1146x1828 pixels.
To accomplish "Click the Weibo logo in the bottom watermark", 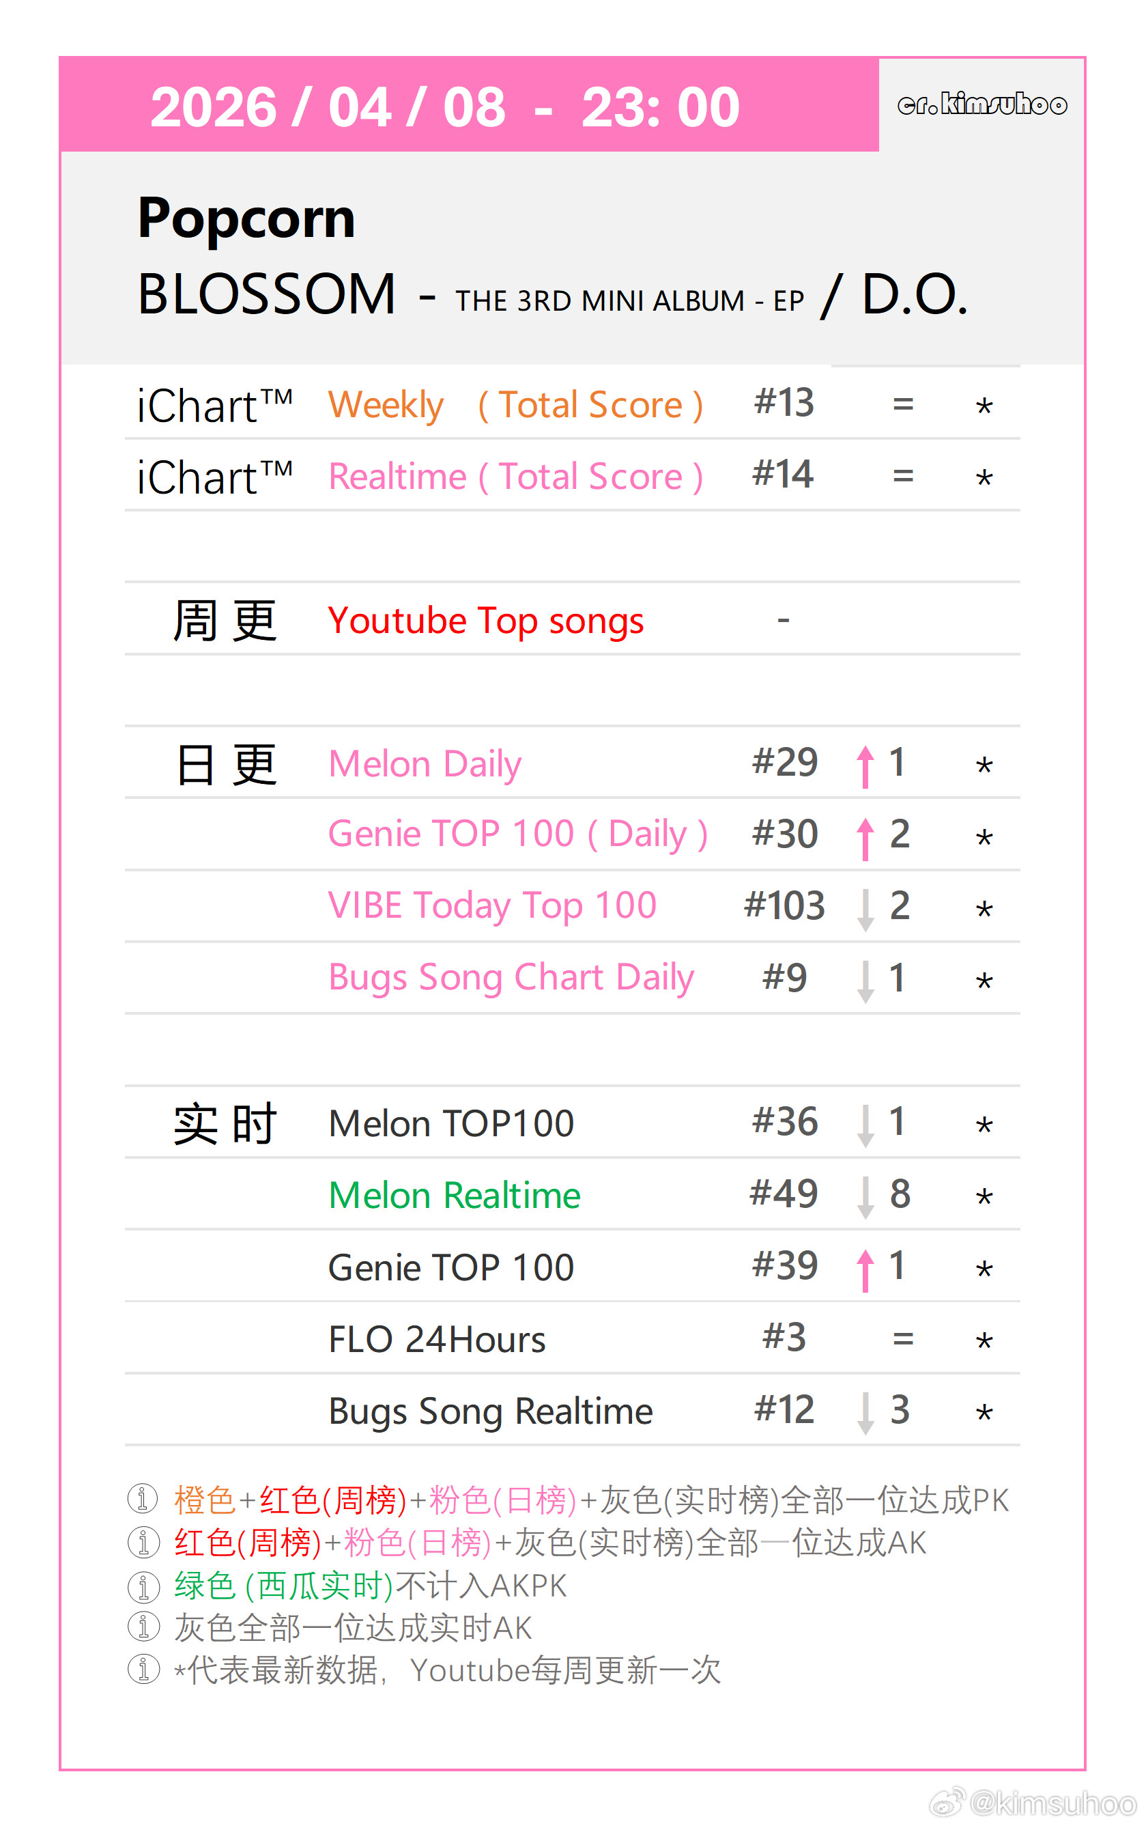I will (947, 1801).
